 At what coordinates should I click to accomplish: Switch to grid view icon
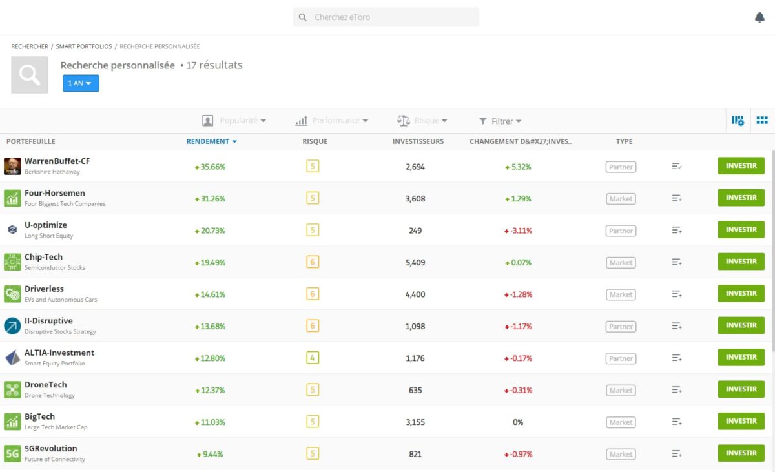tap(762, 120)
